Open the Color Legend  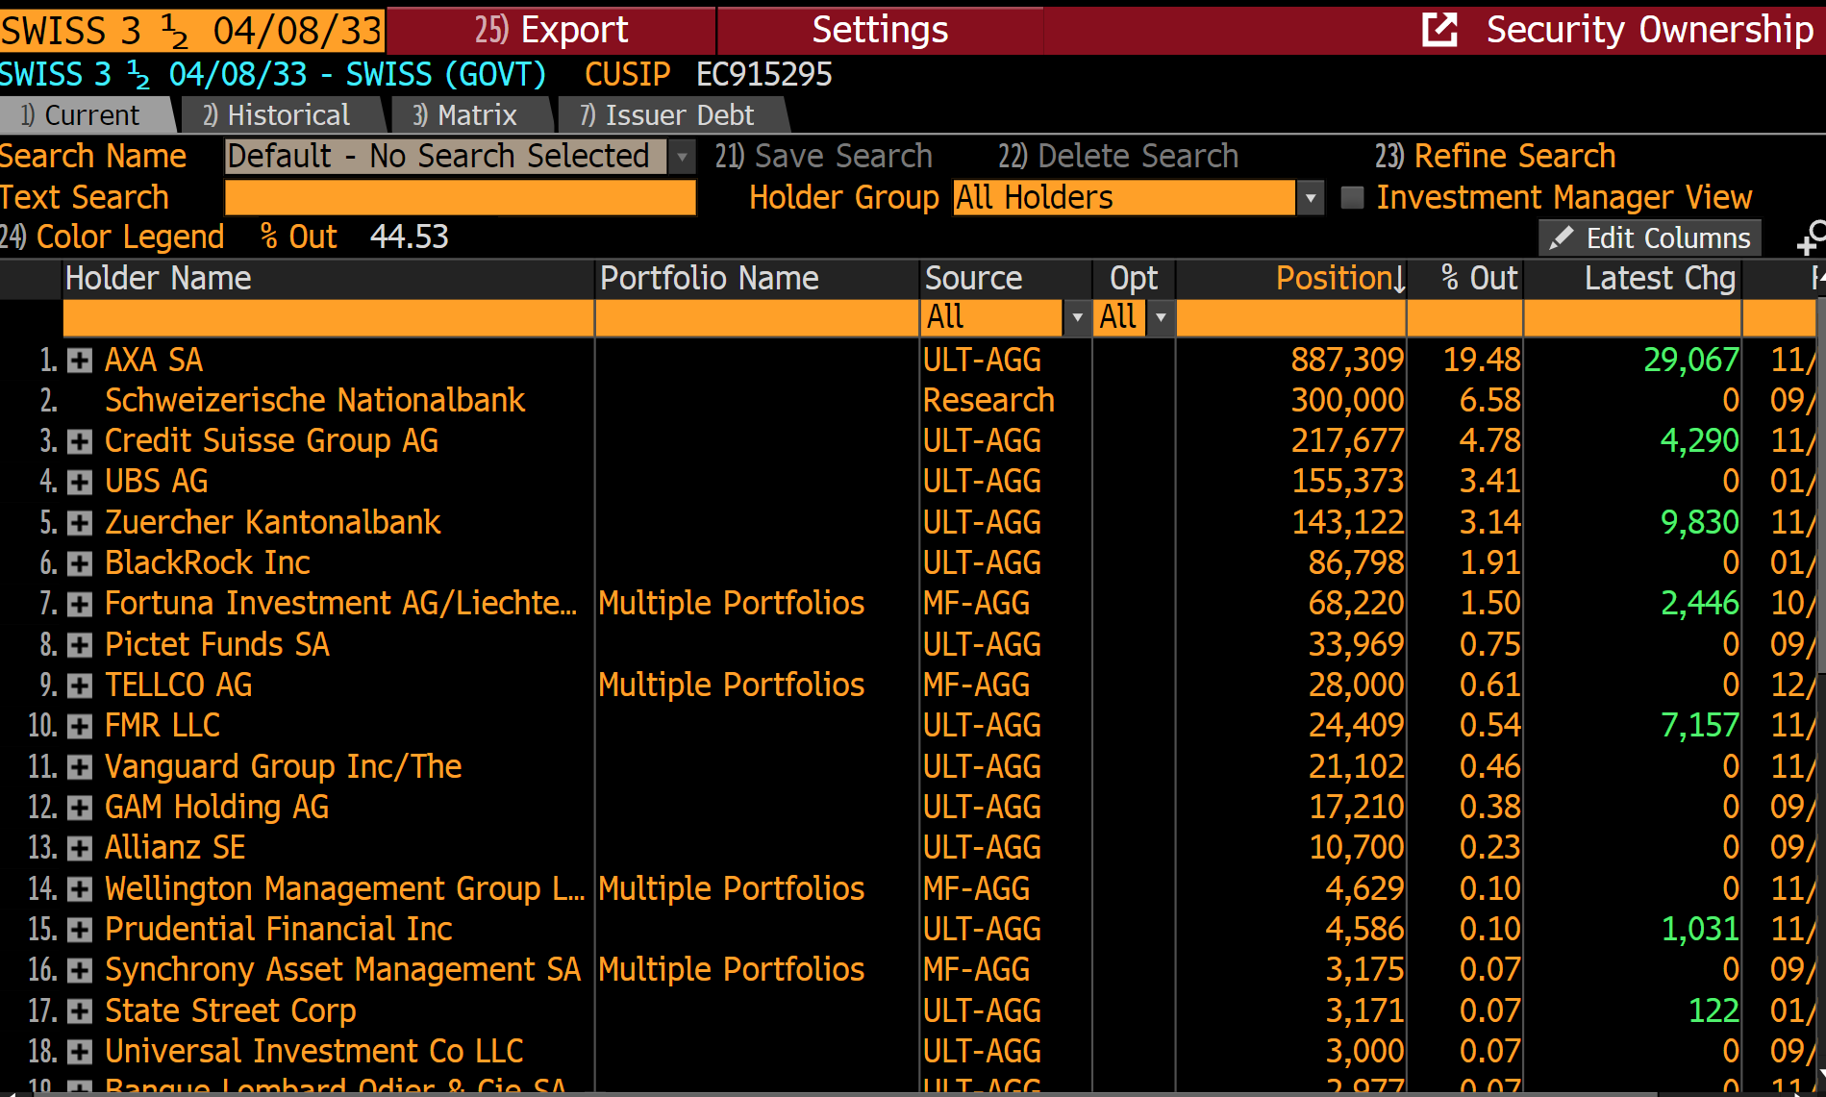coord(113,237)
